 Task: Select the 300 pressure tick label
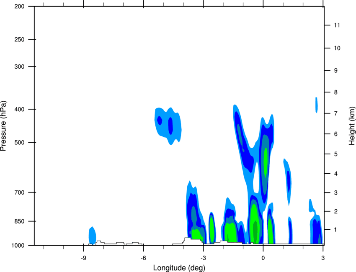20,67
